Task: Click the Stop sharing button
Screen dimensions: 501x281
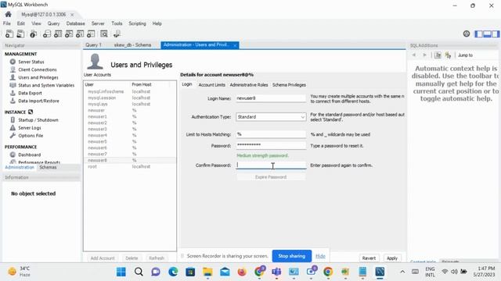Action: point(292,256)
